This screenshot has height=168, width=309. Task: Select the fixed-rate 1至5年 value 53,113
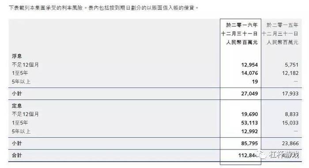249,123
